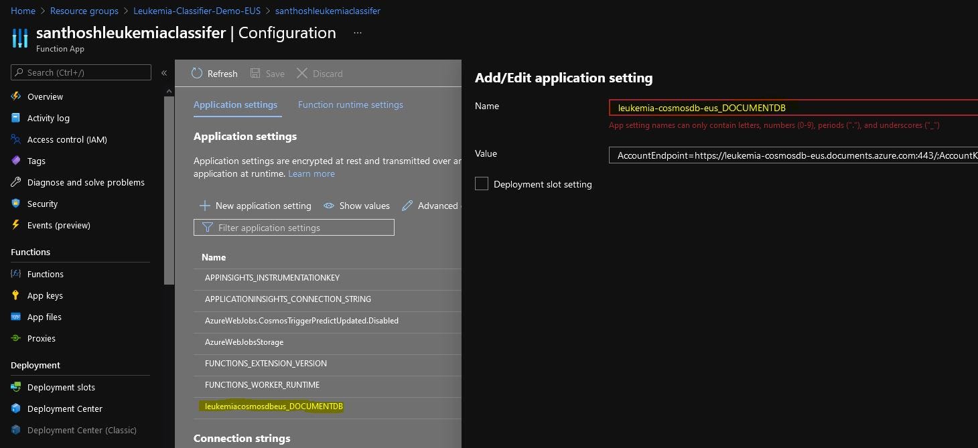Collapse the sidebar with double chevron
Viewport: 978px width, 448px height.
coord(163,72)
